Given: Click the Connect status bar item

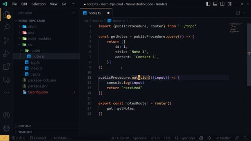Looking at the screenshot, I should pyautogui.click(x=38, y=138).
